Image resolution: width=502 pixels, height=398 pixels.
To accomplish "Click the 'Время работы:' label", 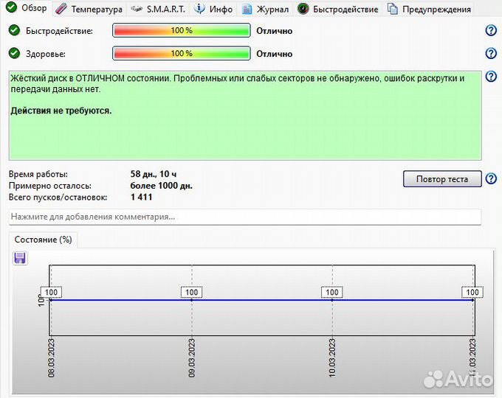I will click(38, 175).
